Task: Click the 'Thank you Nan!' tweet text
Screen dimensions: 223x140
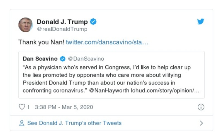Action: 41,42
